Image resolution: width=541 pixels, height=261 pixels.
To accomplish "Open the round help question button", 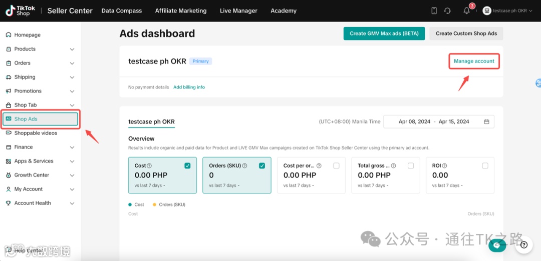I will click(x=524, y=245).
